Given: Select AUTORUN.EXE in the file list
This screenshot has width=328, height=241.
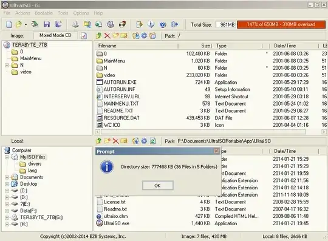Looking at the screenshot, I should (120, 82).
